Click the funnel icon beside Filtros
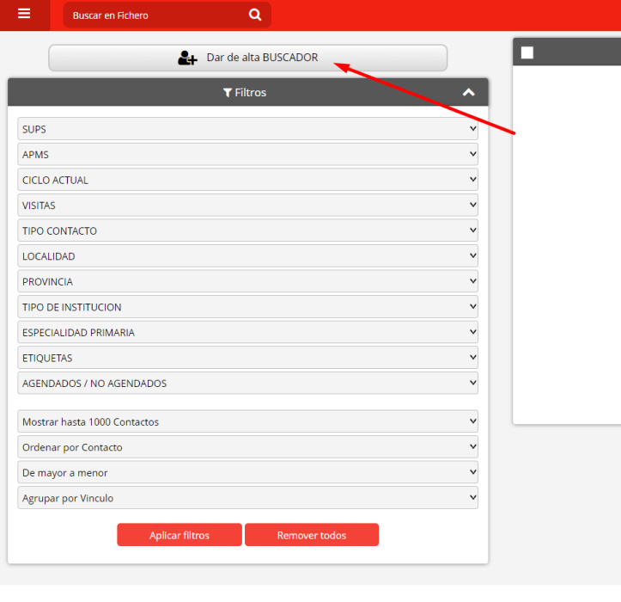Image resolution: width=621 pixels, height=602 pixels. [x=228, y=93]
